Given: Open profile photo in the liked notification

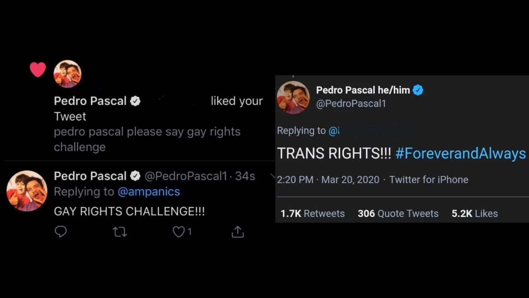Looking at the screenshot, I should [67, 74].
